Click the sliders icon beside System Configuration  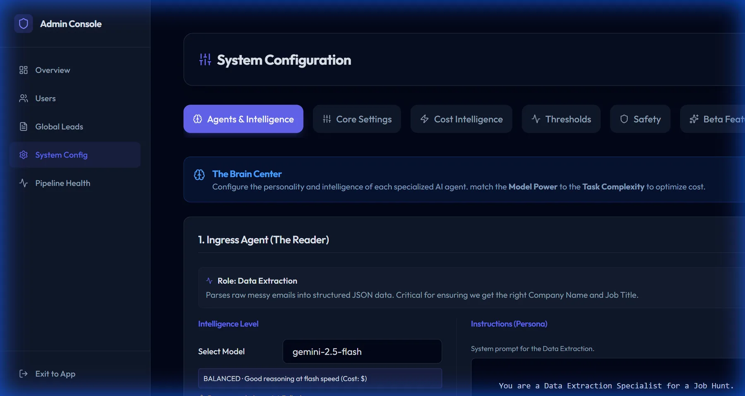click(x=205, y=60)
